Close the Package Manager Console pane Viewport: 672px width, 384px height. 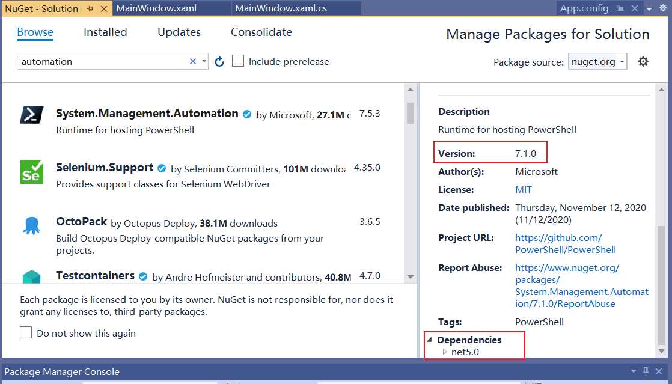(659, 371)
